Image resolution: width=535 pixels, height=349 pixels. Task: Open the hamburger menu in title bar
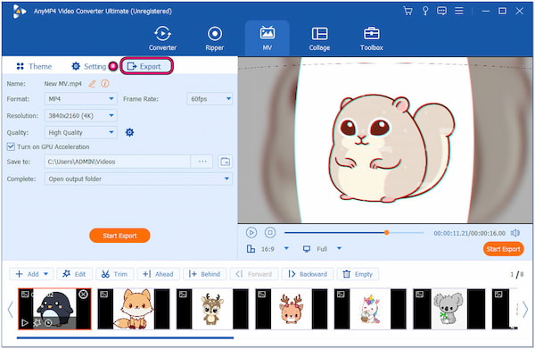click(459, 11)
